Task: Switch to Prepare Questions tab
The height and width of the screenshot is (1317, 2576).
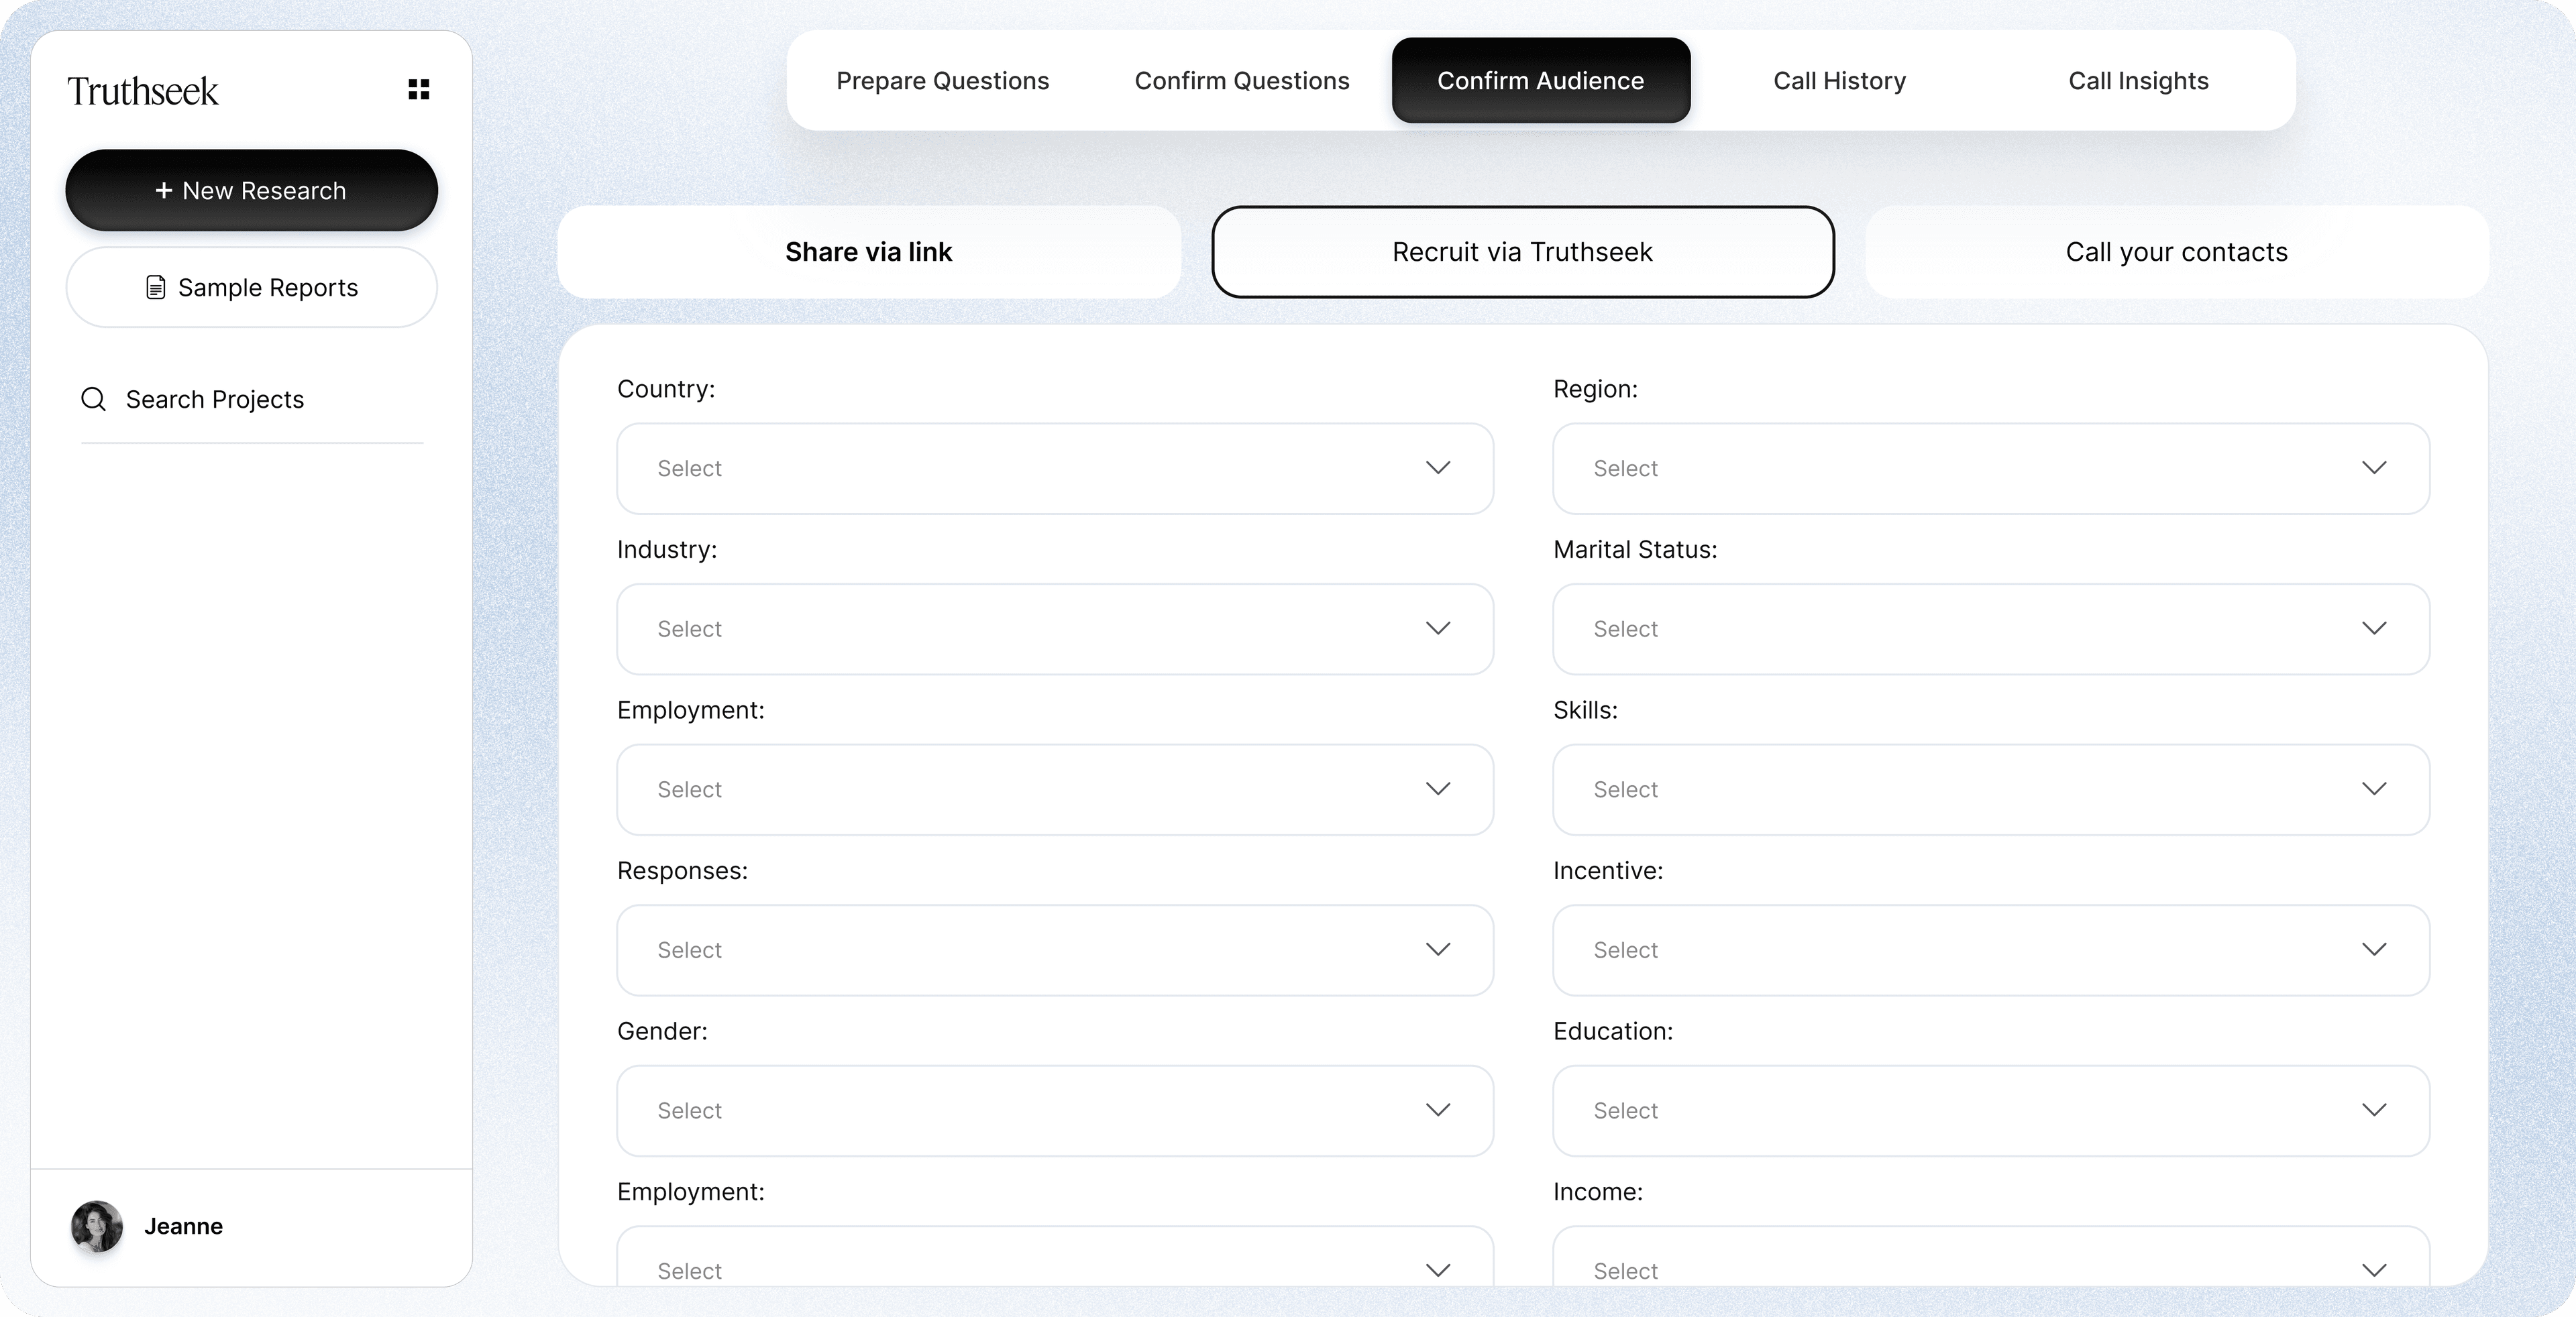Action: [942, 81]
